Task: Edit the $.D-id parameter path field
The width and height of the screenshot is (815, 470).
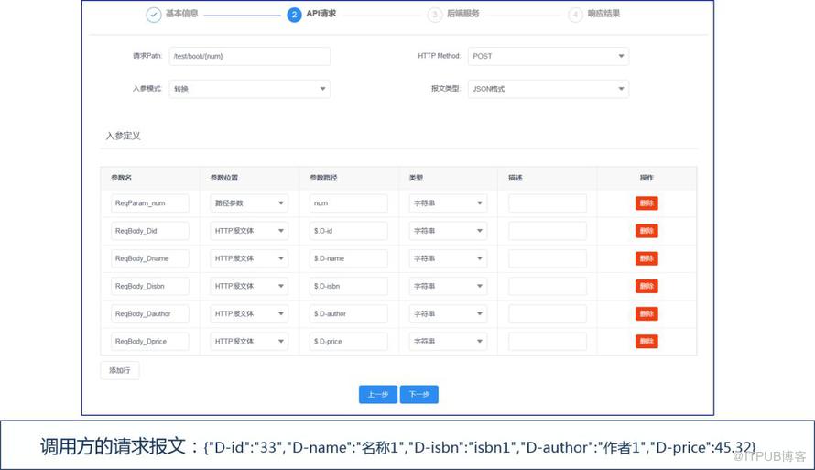Action: coord(348,231)
